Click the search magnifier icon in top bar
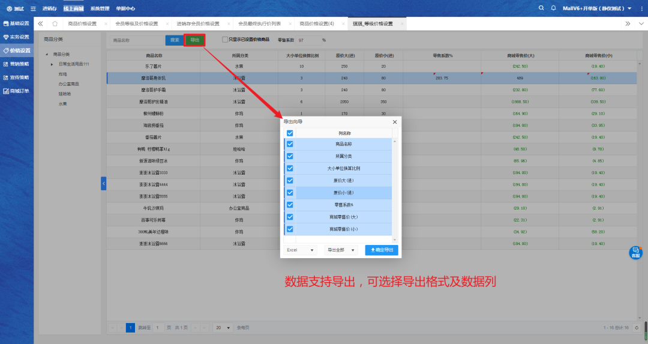The width and height of the screenshot is (648, 344). 542,8
